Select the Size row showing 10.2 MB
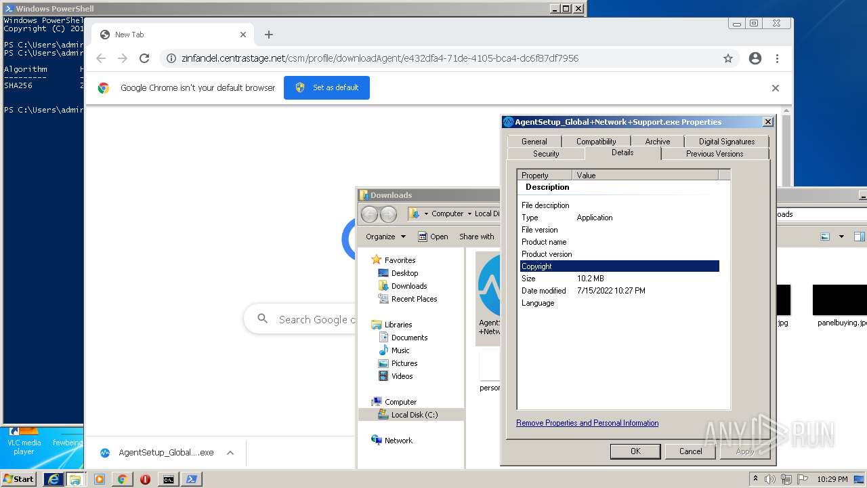This screenshot has height=488, width=867. pyautogui.click(x=620, y=279)
